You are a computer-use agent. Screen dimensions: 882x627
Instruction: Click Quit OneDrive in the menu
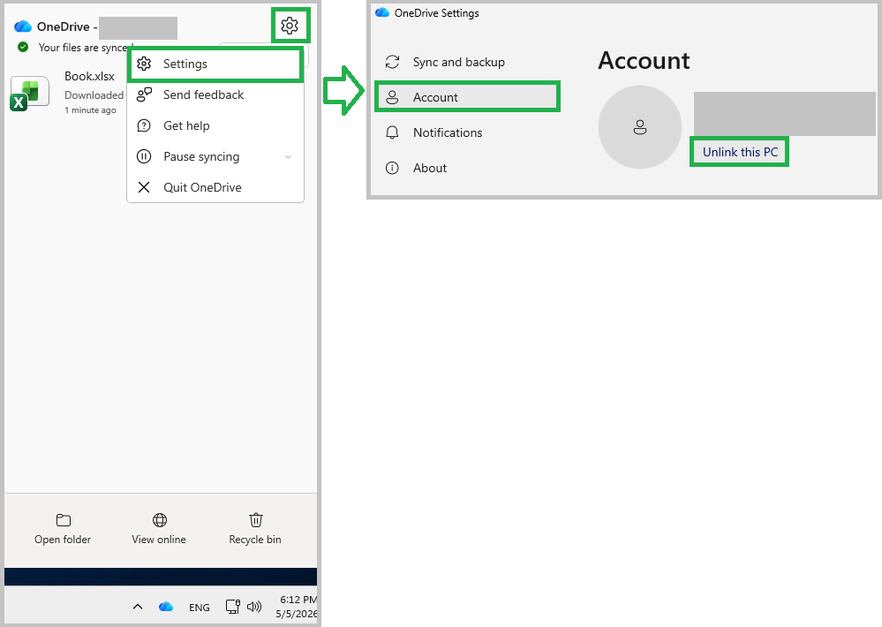coord(215,187)
